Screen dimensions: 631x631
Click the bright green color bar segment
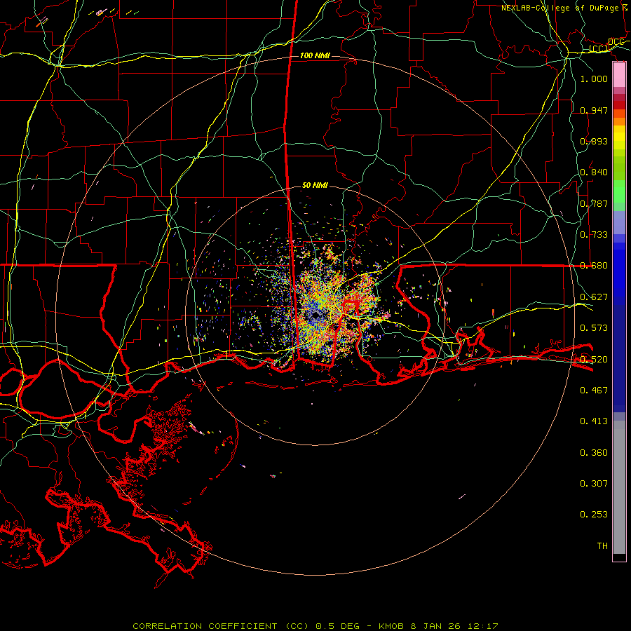pyautogui.click(x=619, y=191)
